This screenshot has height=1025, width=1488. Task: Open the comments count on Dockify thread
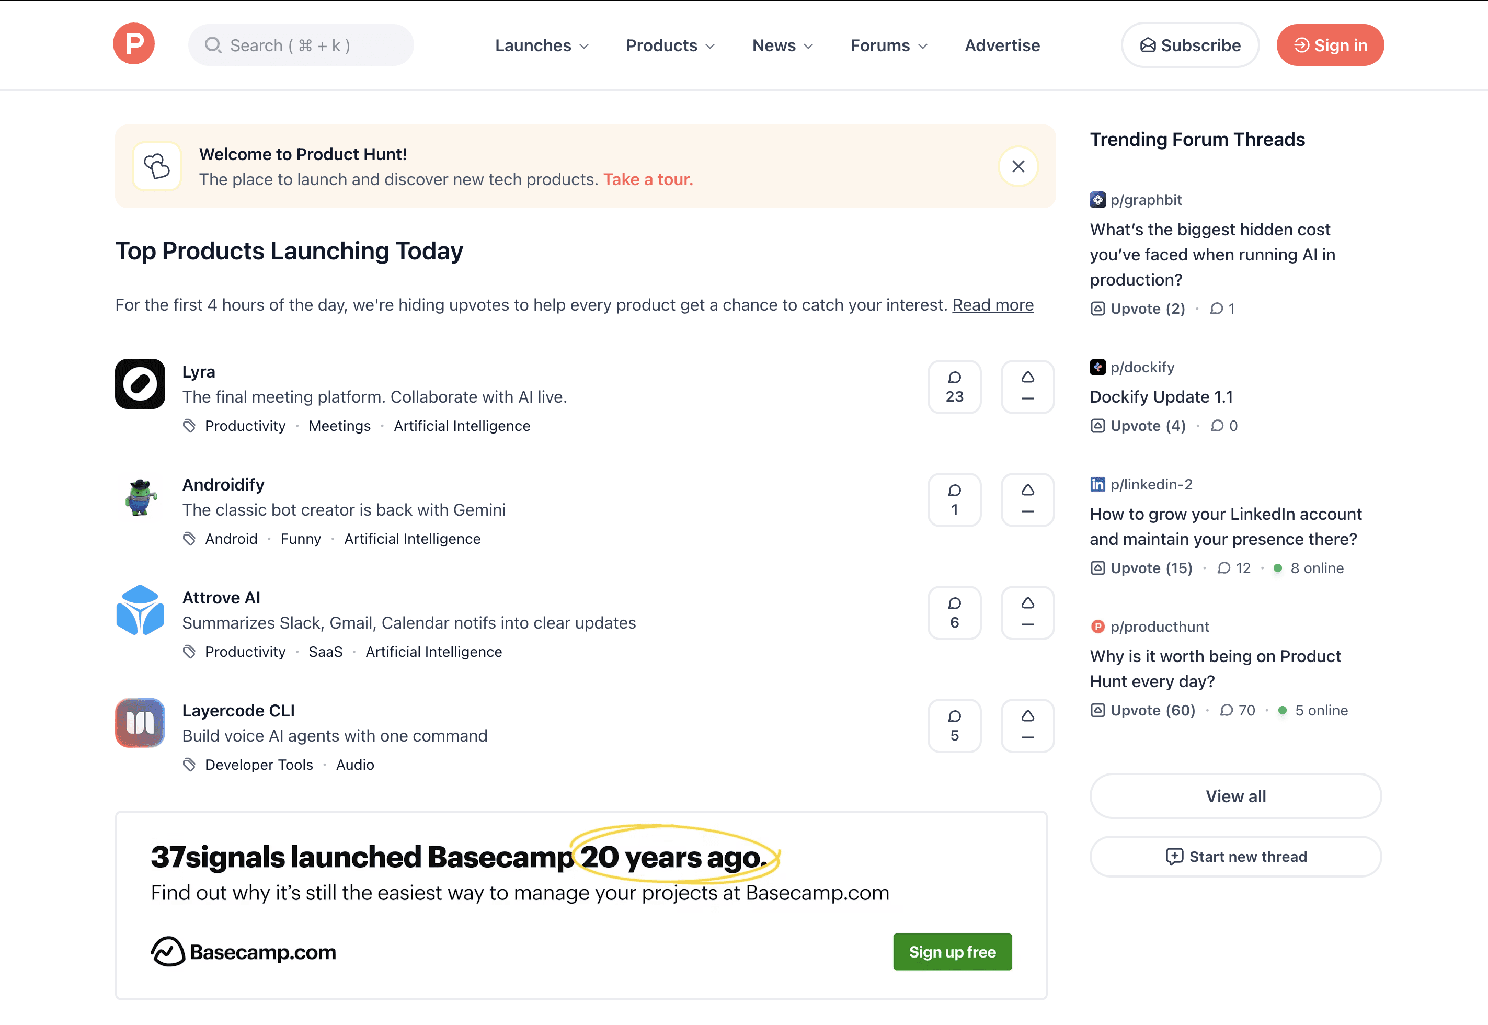pyautogui.click(x=1223, y=426)
